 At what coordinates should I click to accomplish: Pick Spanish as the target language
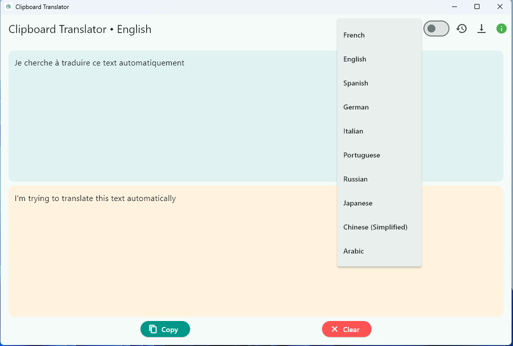(379, 83)
